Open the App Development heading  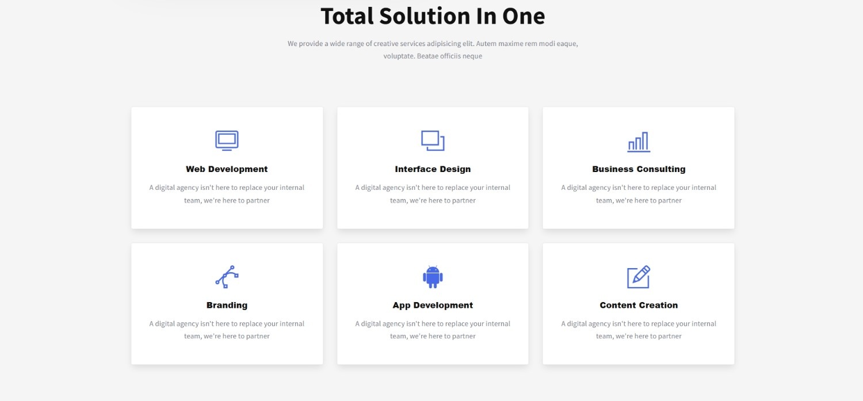point(433,305)
